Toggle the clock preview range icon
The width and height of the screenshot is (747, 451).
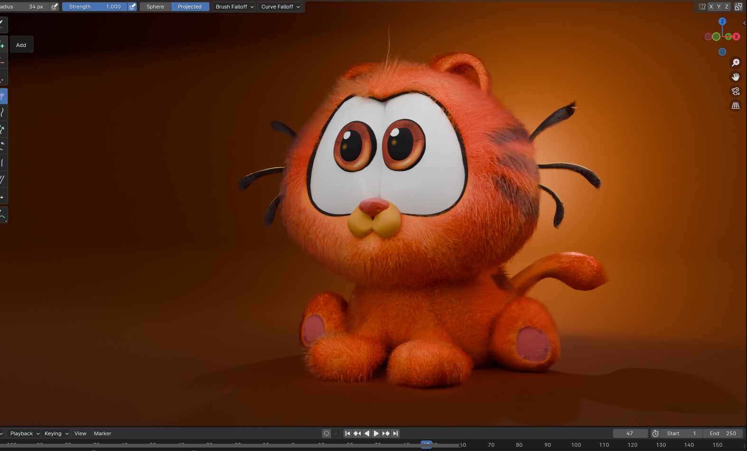click(x=655, y=433)
